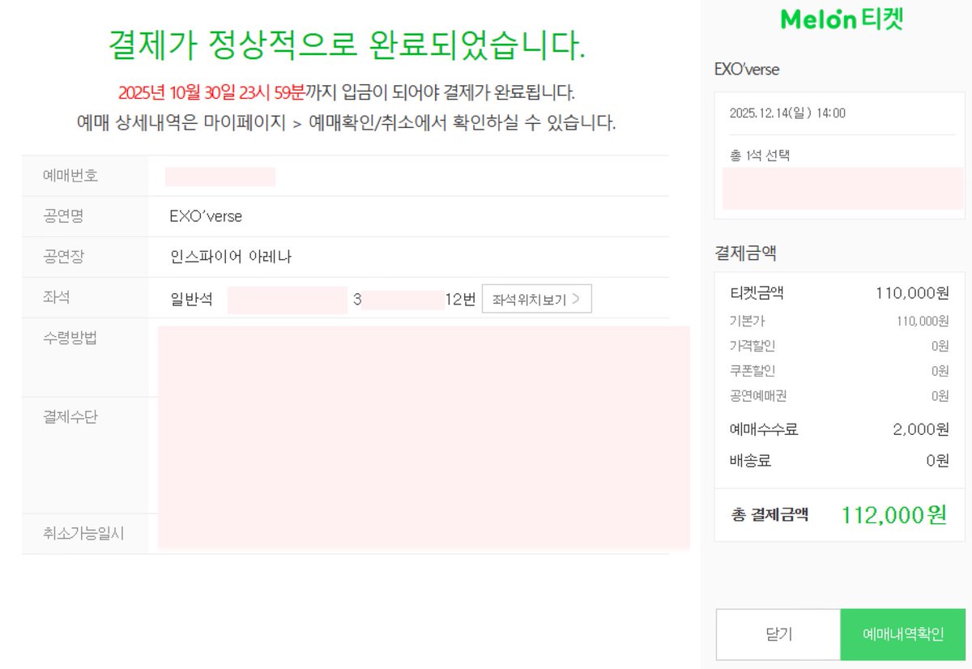Select the venue 인스파이어 아레나
Viewport: 972px width, 669px height.
coord(231,257)
